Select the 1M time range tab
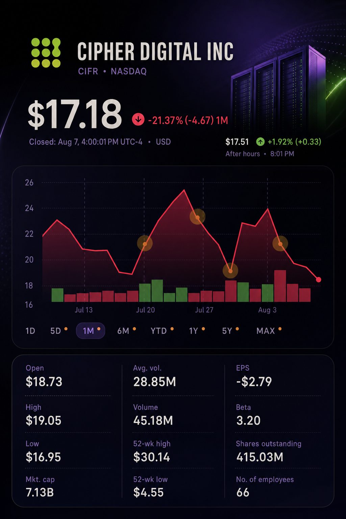 click(91, 331)
